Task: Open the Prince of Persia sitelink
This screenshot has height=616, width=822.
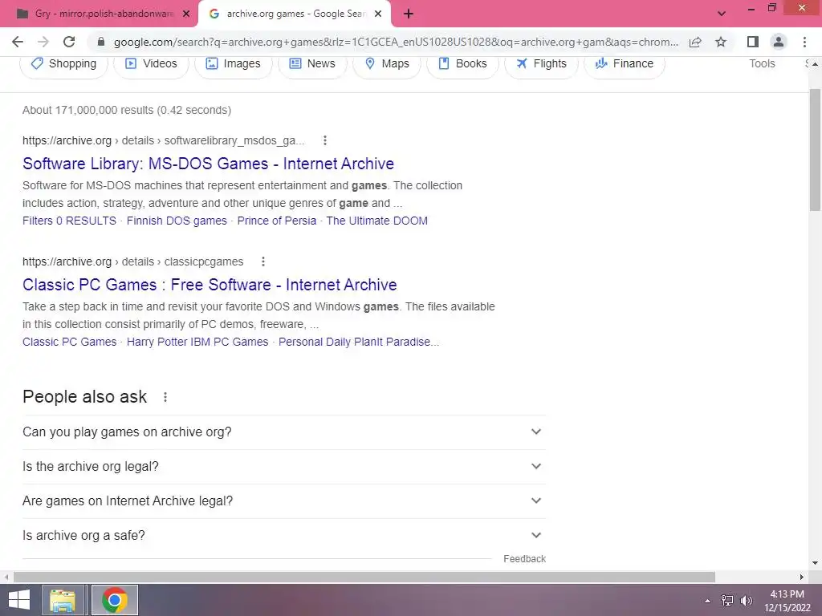Action: 277,221
